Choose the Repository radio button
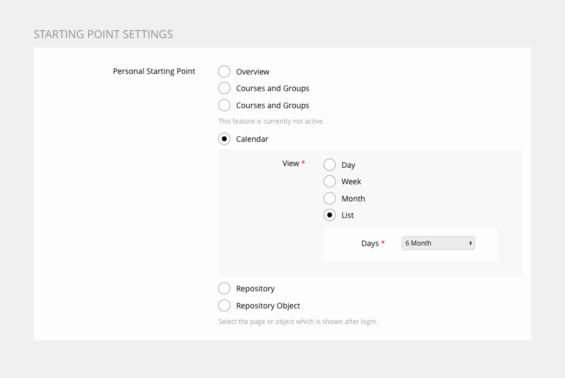 point(225,289)
